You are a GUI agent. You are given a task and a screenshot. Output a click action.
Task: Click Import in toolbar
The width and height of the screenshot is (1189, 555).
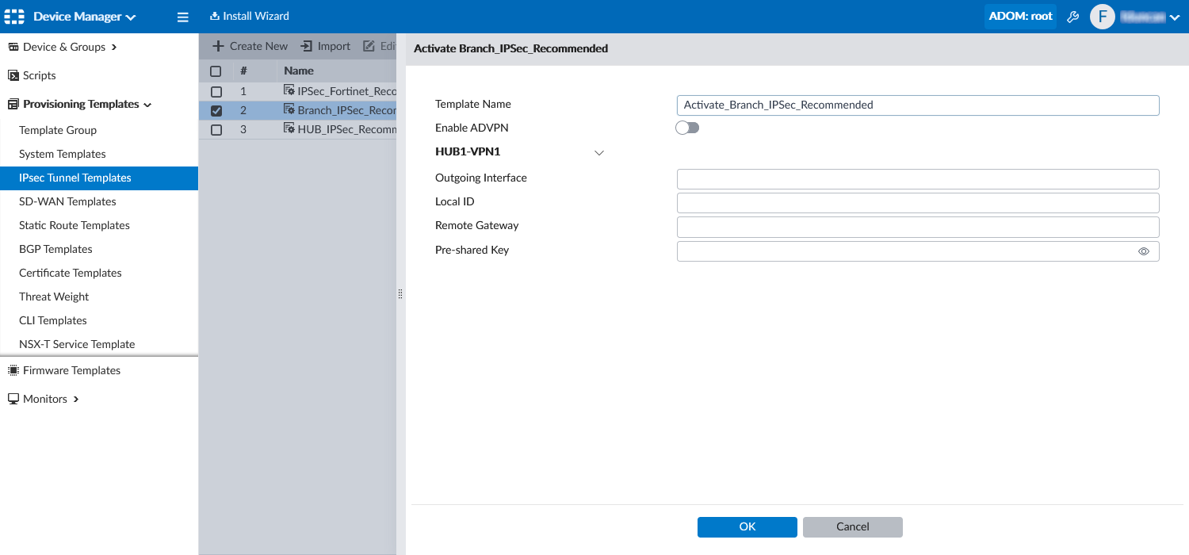pos(326,46)
